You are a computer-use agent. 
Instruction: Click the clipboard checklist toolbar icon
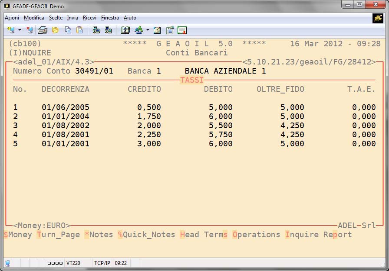coord(170,30)
